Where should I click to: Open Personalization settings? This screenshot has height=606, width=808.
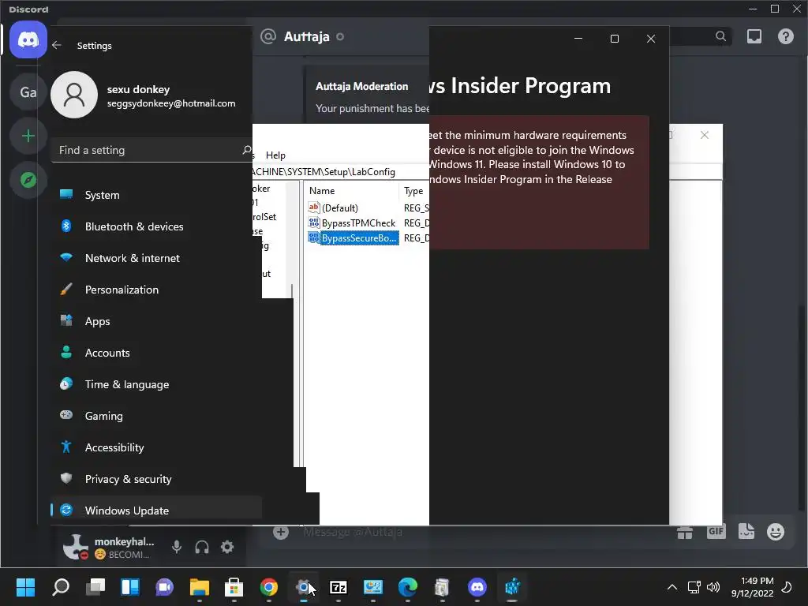click(x=157, y=290)
